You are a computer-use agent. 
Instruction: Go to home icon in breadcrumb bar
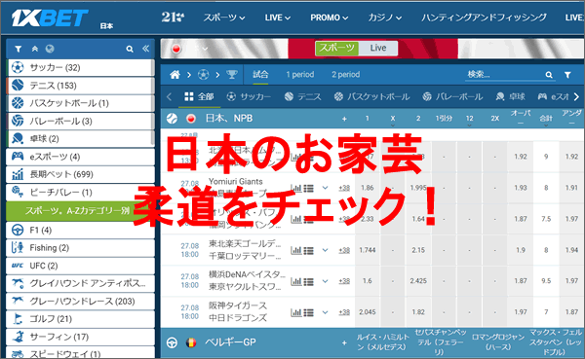[x=175, y=75]
